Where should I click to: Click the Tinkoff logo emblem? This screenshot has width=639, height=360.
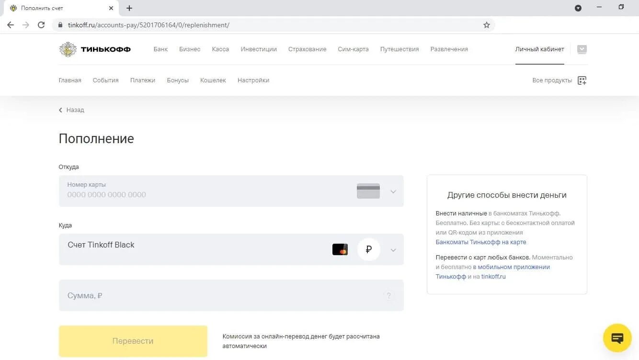click(x=68, y=49)
